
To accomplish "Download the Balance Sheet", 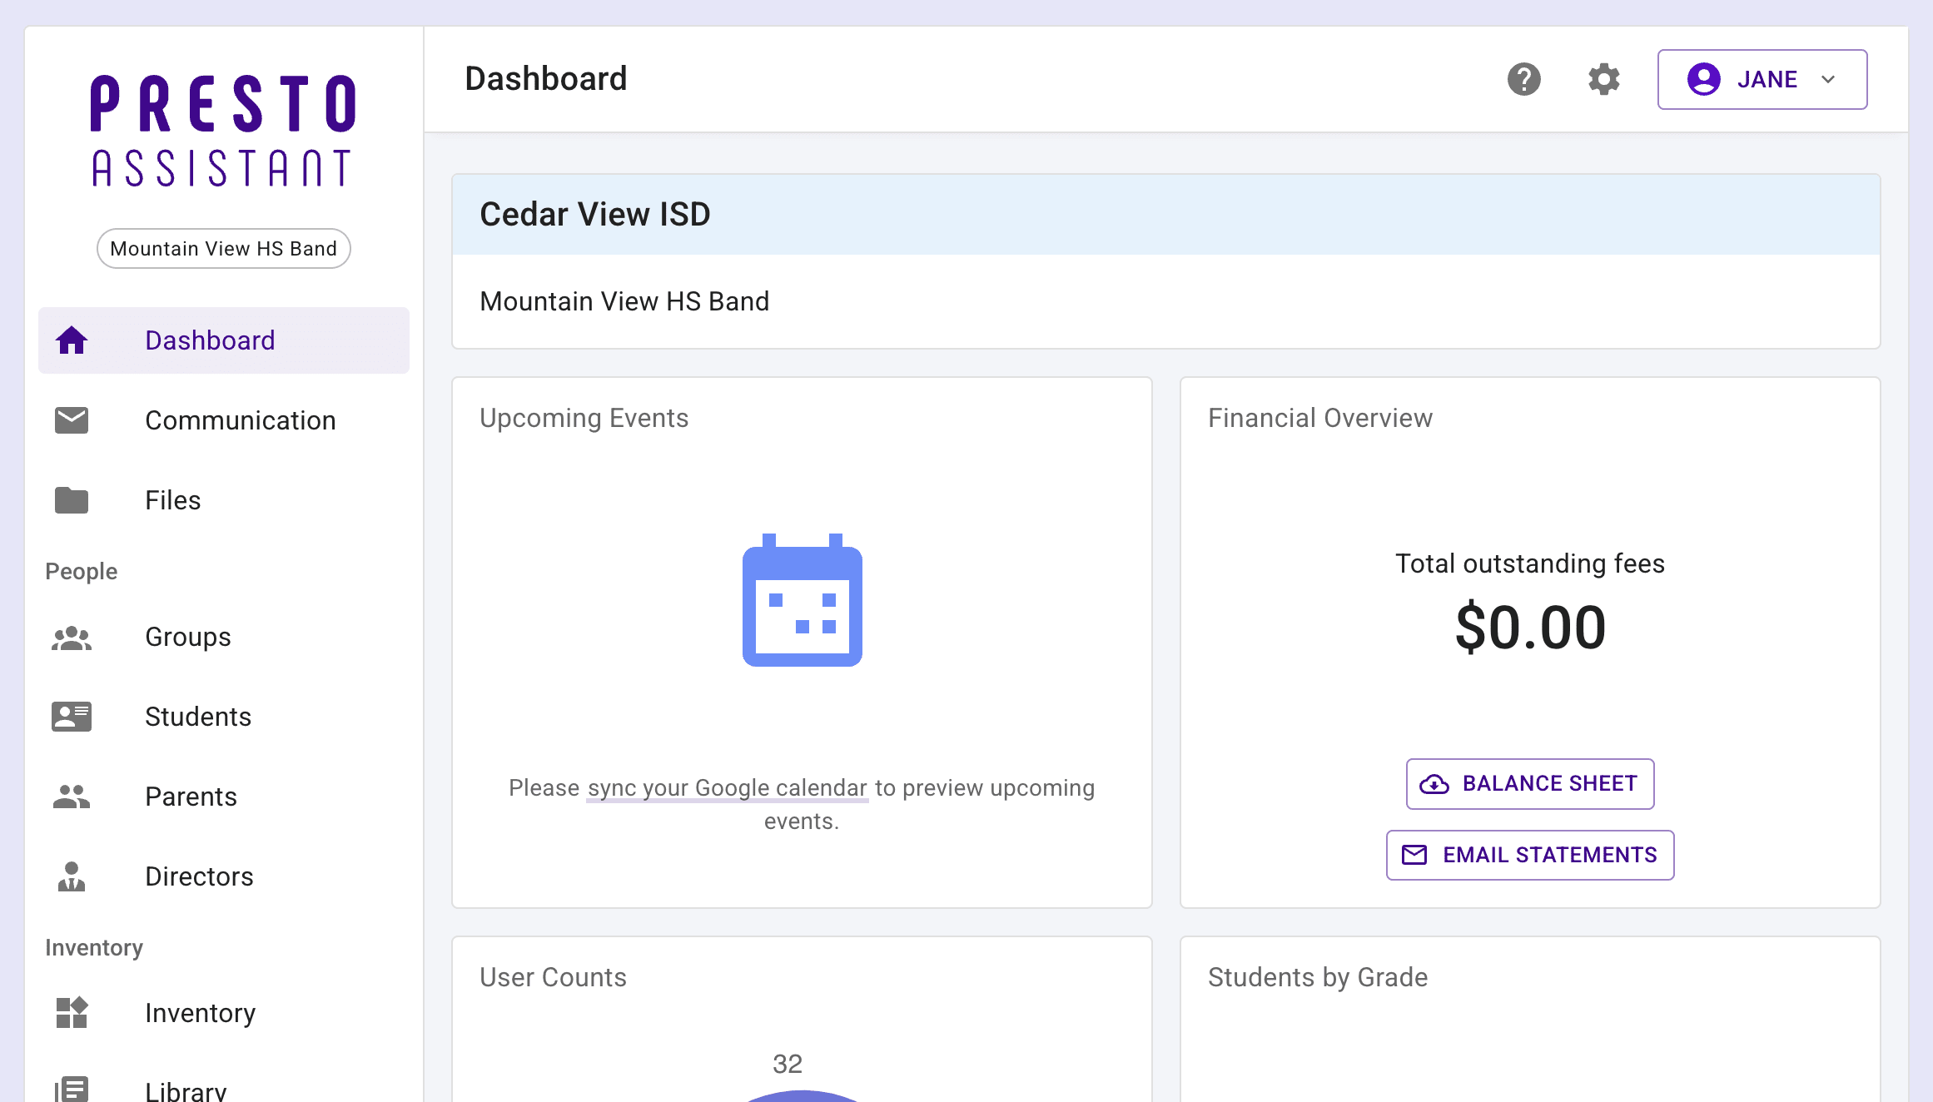I will coord(1529,784).
